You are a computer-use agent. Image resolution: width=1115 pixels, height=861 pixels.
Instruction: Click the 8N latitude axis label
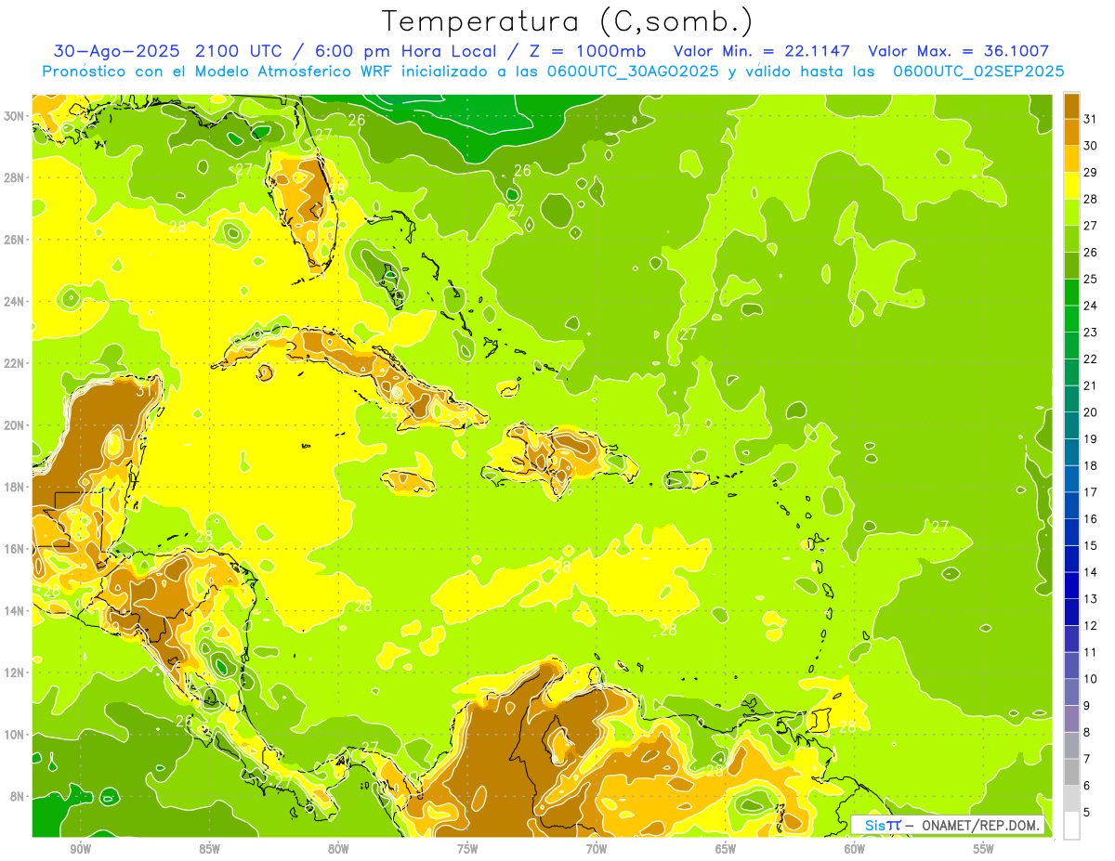pyautogui.click(x=18, y=796)
